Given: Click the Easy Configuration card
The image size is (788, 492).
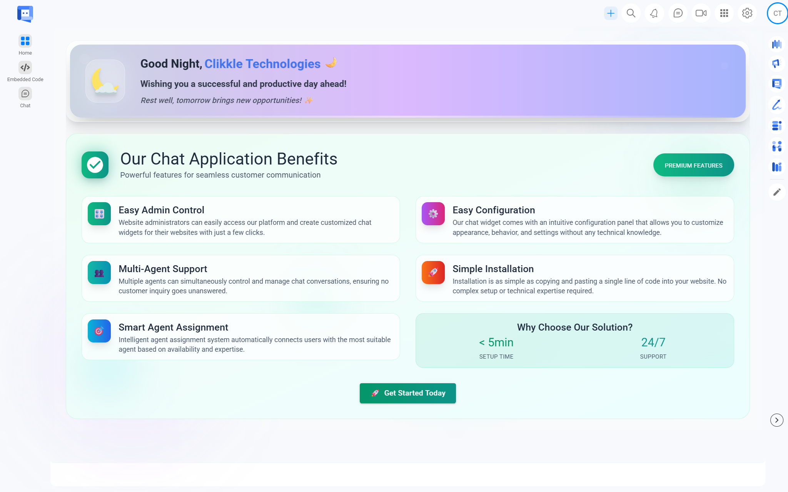Looking at the screenshot, I should pos(574,220).
